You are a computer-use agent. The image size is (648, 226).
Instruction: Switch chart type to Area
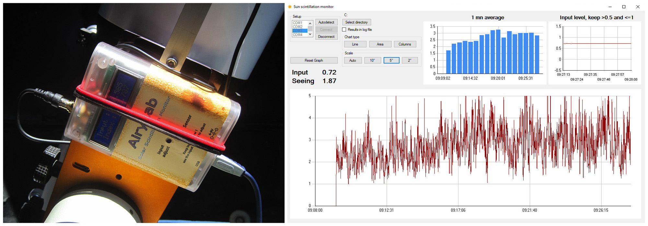(x=380, y=44)
